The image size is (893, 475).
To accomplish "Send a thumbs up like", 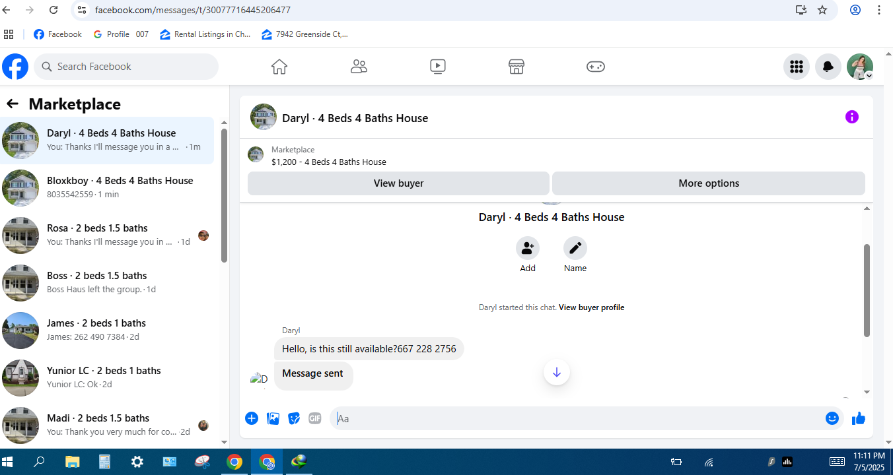I will (x=859, y=418).
